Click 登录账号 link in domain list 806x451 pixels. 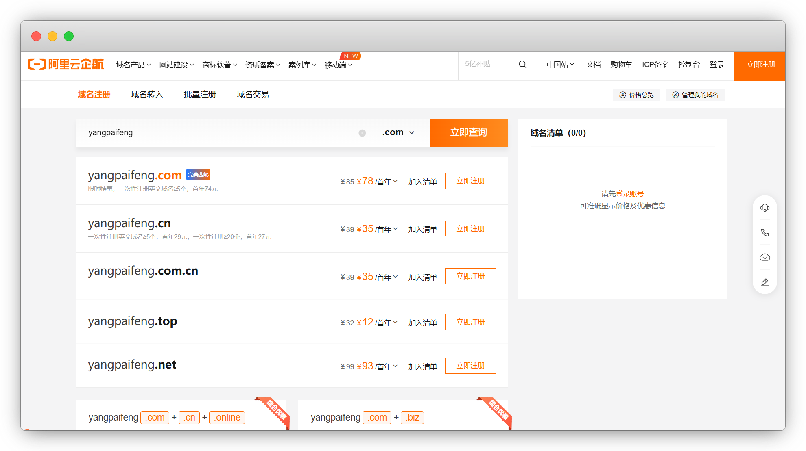(629, 194)
